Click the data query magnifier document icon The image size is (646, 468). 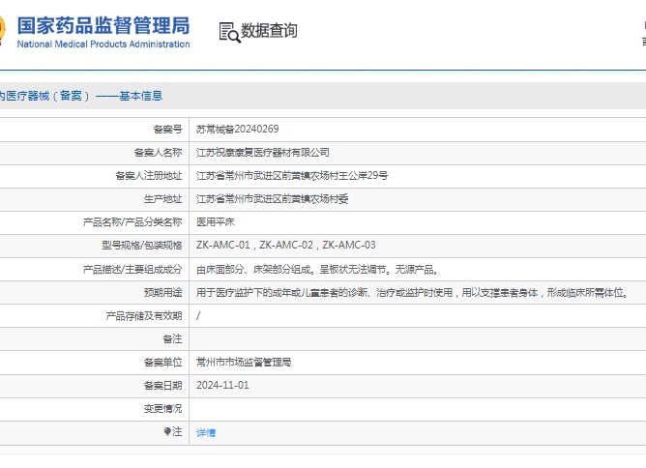click(229, 32)
